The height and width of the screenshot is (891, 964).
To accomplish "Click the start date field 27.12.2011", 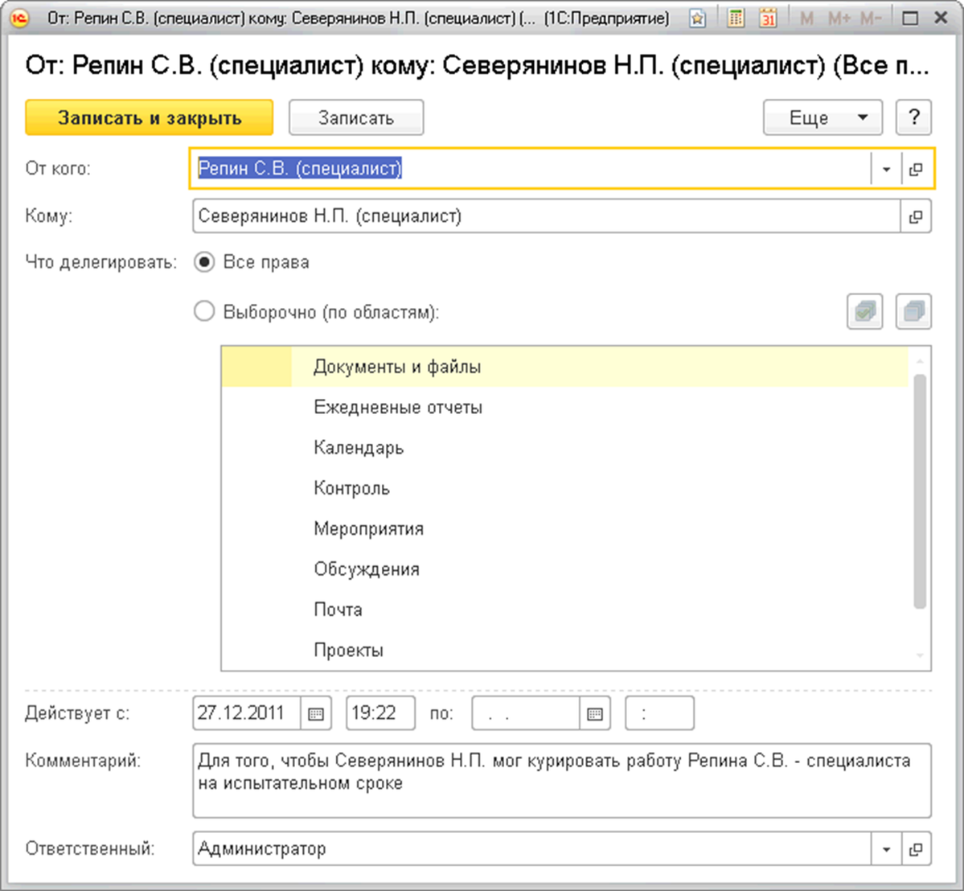I will (247, 713).
